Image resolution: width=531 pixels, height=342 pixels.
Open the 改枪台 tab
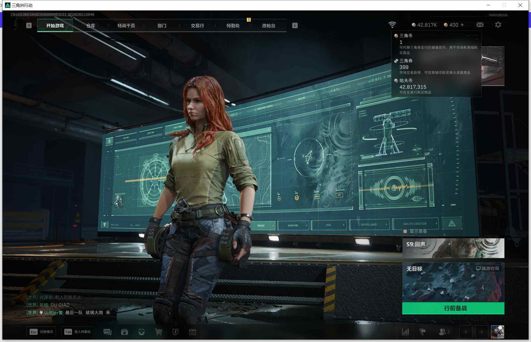tap(269, 26)
